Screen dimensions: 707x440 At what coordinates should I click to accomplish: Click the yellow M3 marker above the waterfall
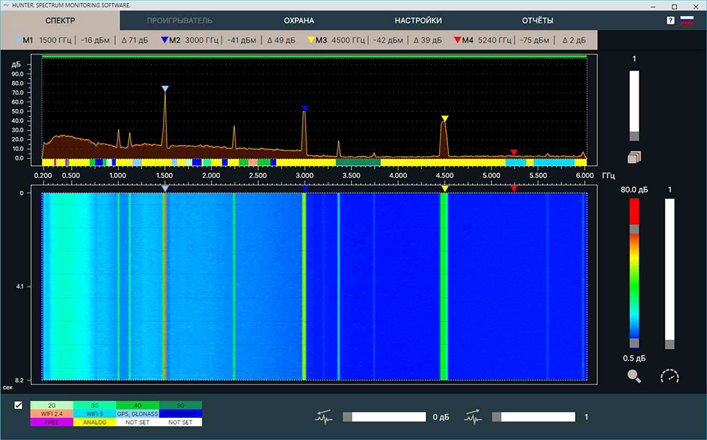pyautogui.click(x=445, y=189)
